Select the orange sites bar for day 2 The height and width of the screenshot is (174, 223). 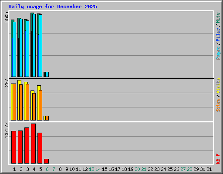click(x=21, y=102)
